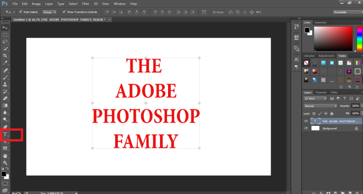Select the History Brush tool
363x194 pixels.
coord(5,91)
